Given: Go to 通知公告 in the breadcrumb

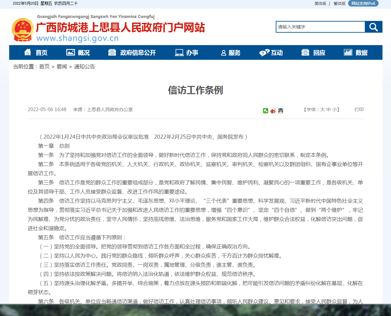Looking at the screenshot, I should click(84, 67).
